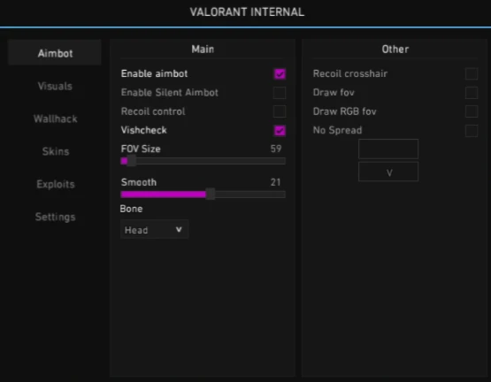Go to the Exploits tab

(x=55, y=184)
